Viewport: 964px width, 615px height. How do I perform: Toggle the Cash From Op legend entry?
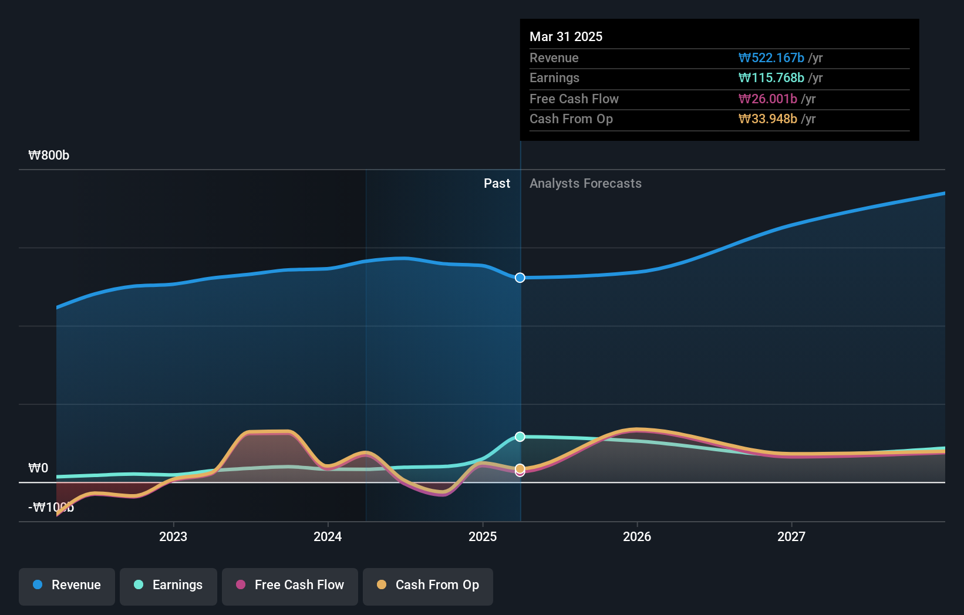tap(427, 586)
